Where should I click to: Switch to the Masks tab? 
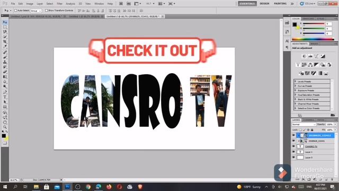click(314, 44)
